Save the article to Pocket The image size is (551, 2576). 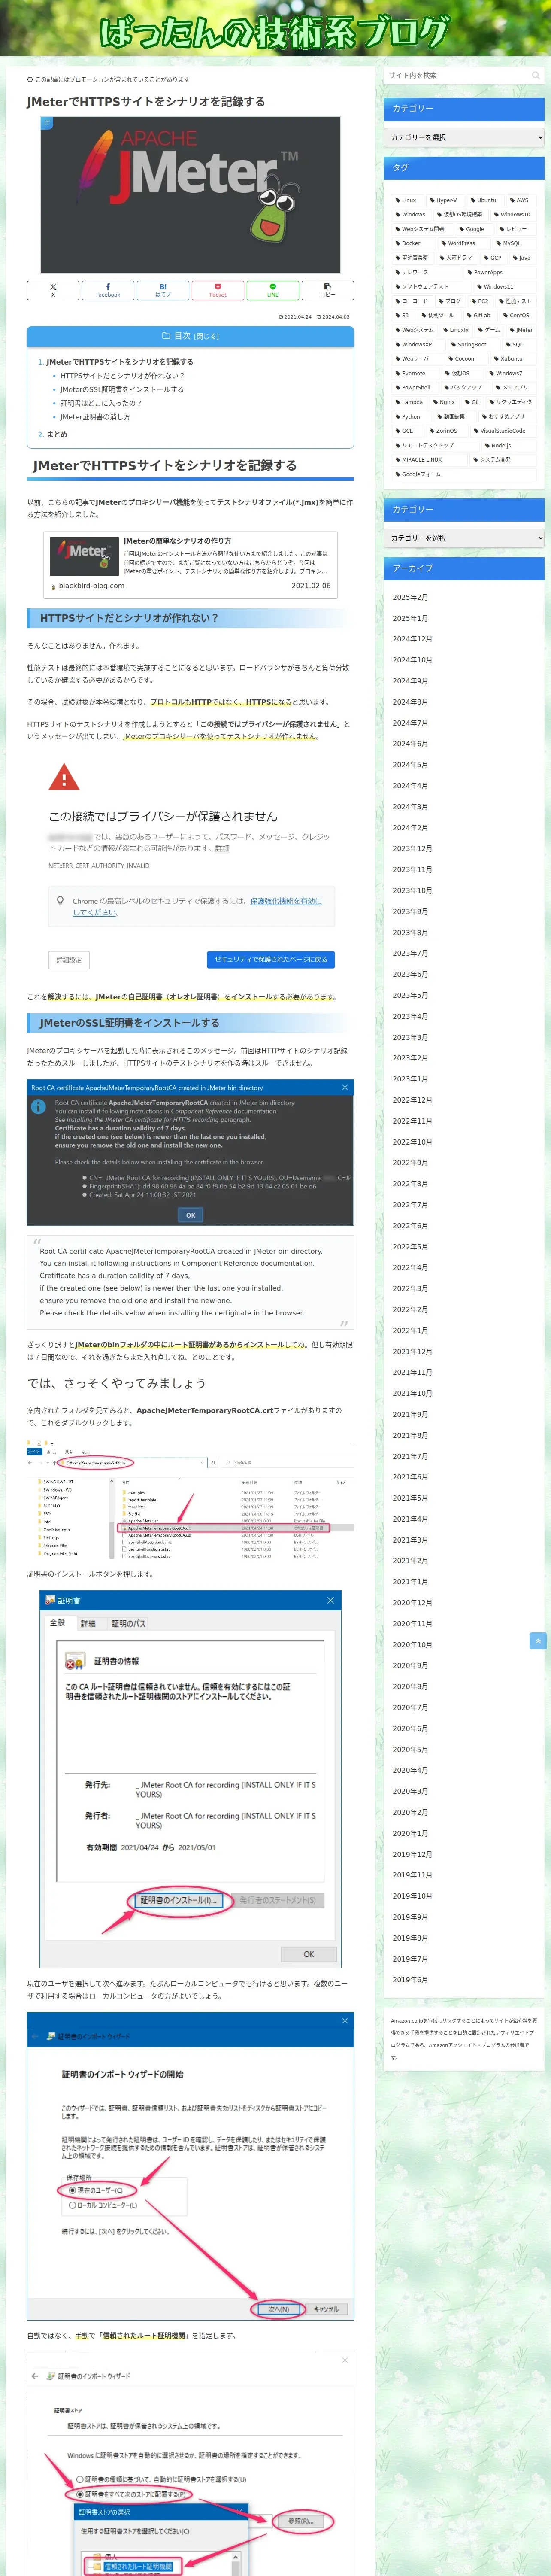217,290
